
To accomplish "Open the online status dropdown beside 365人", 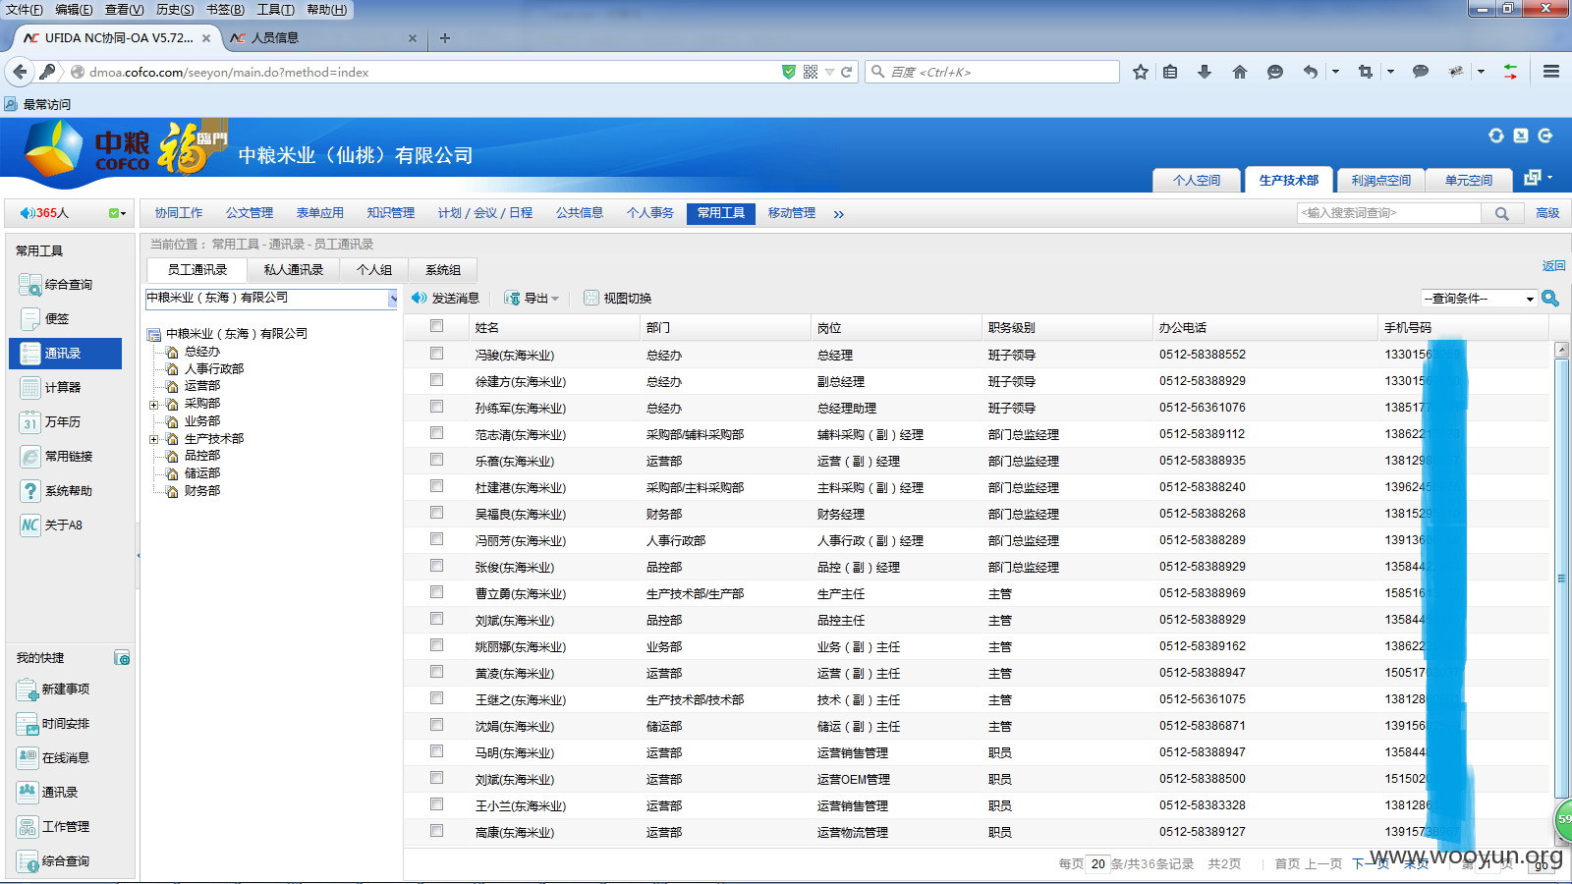I will coord(118,213).
